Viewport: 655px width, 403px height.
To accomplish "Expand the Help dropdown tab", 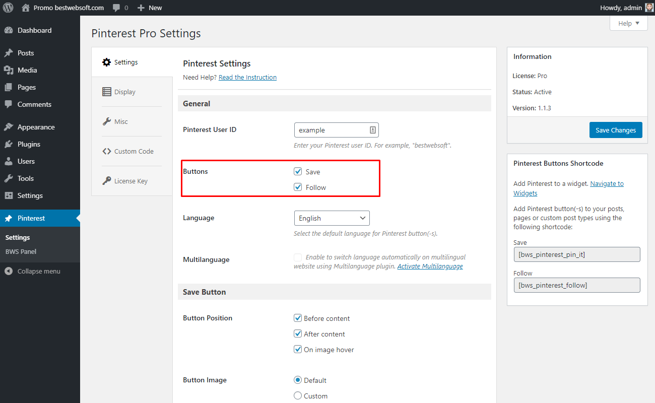I will click(628, 23).
